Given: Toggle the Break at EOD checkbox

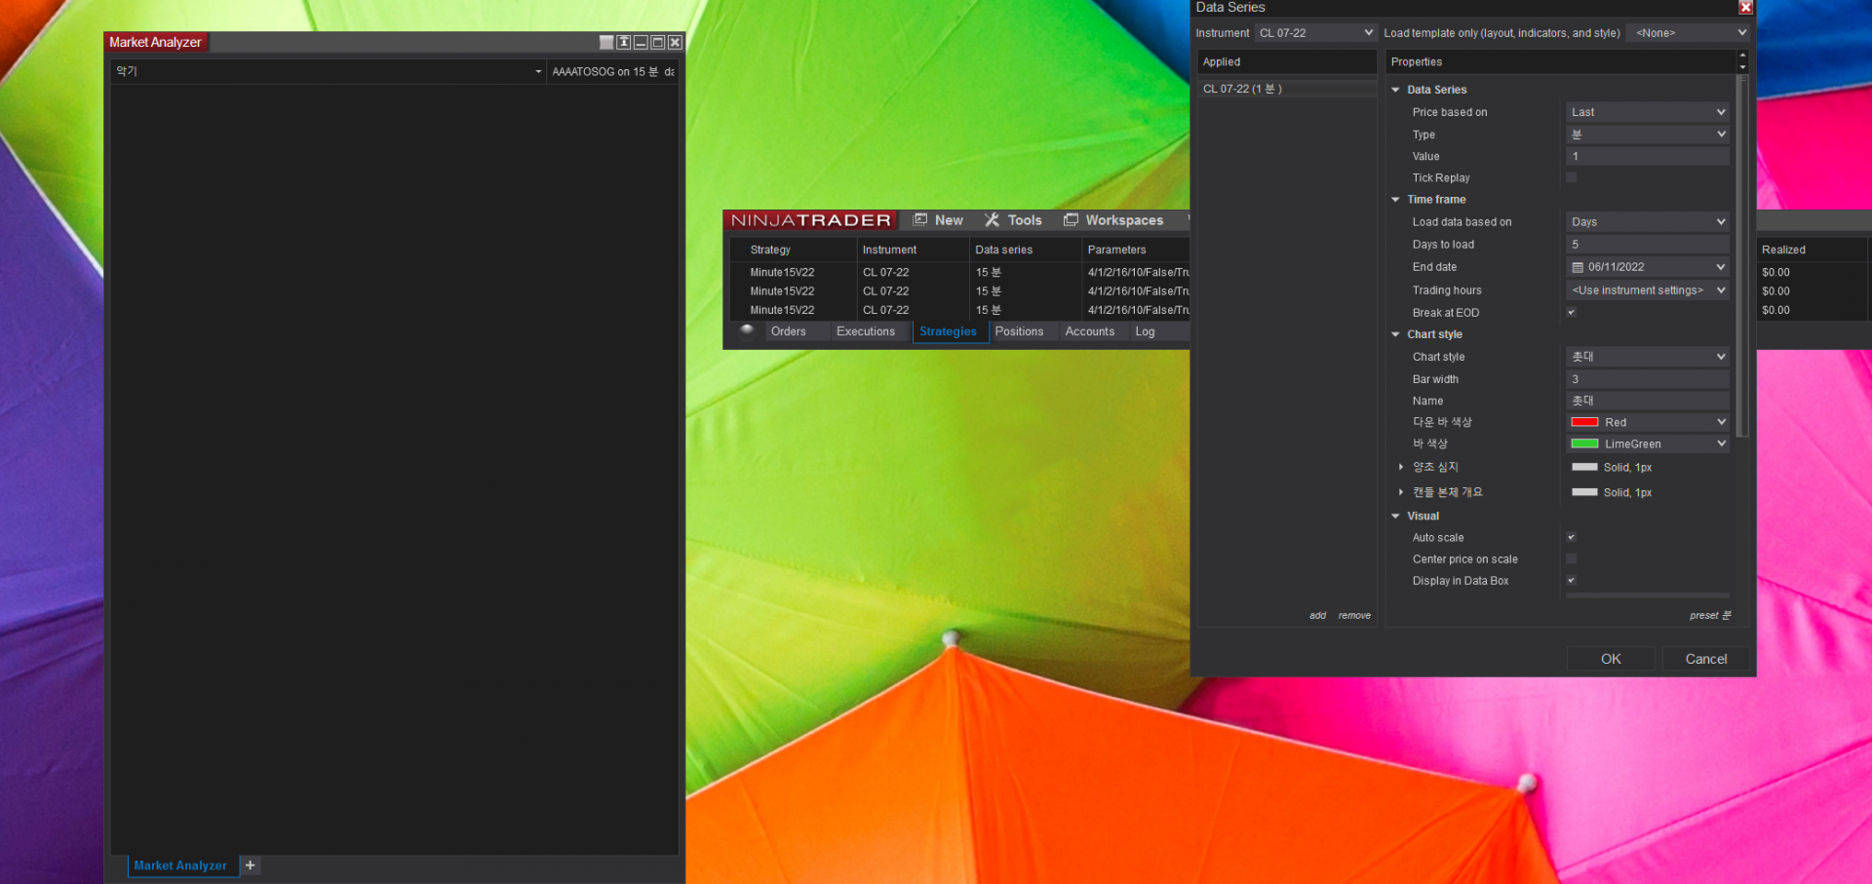Looking at the screenshot, I should tap(1572, 313).
